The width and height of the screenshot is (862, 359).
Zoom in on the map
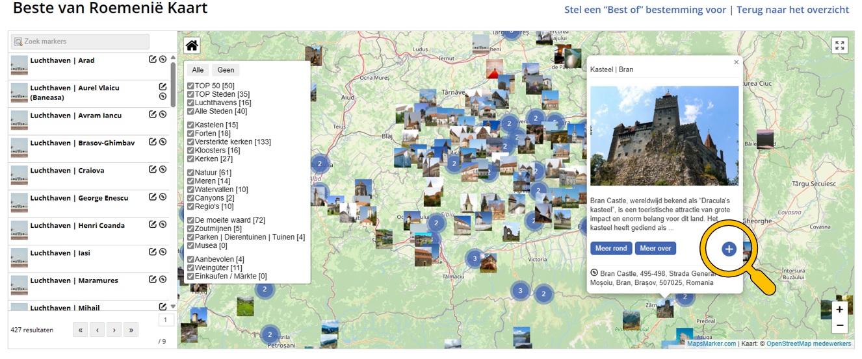click(840, 310)
